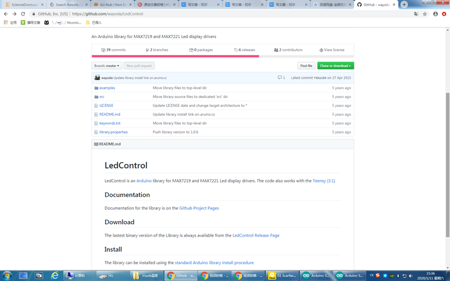Open the library.properties file
Viewport: 450px width, 281px height.
pos(113,132)
